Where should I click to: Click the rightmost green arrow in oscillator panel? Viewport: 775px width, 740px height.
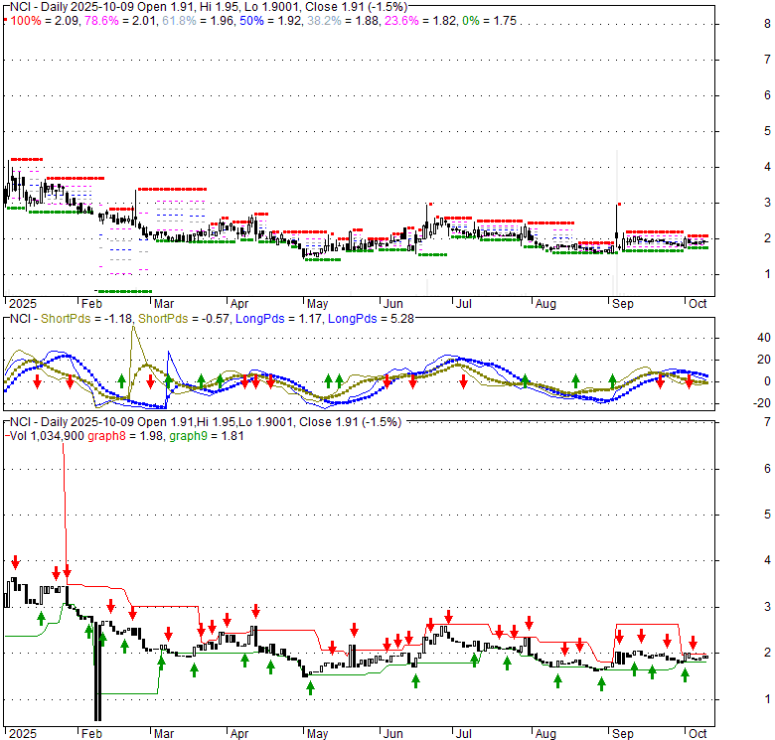coord(613,379)
